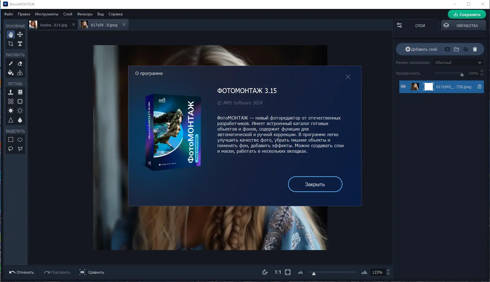This screenshot has height=282, width=490.
Task: Click the 1:1 actual size button
Action: (x=278, y=272)
